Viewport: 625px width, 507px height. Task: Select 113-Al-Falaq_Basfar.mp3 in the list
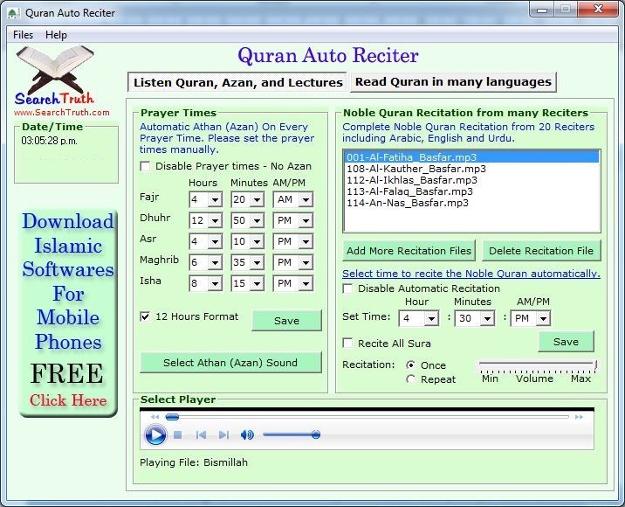pyautogui.click(x=471, y=191)
